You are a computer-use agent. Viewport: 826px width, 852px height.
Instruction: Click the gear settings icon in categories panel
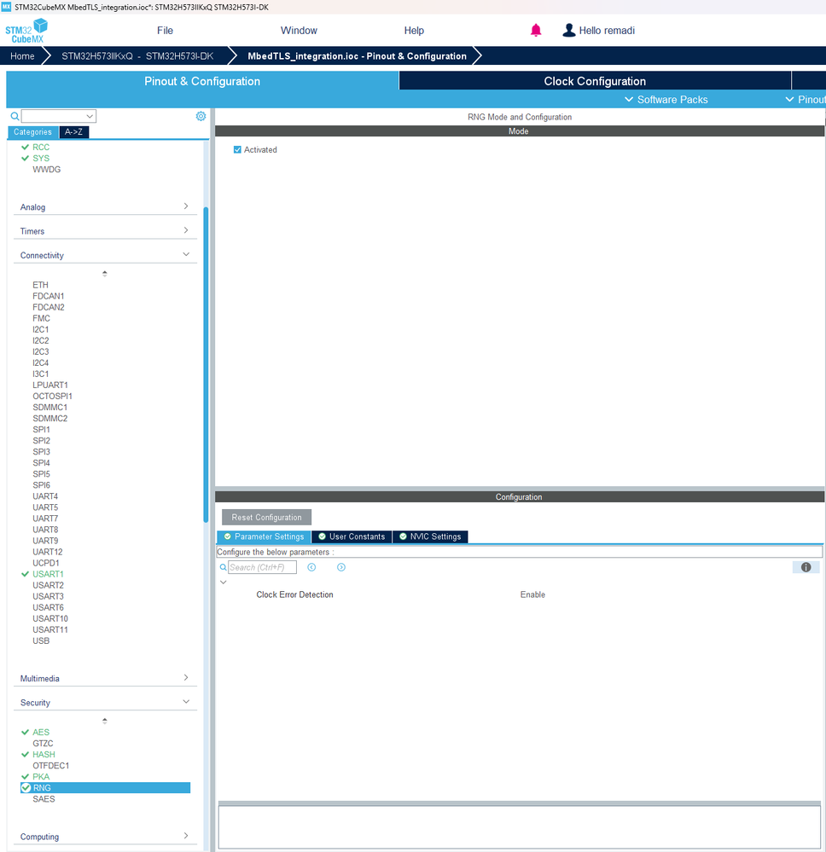click(x=201, y=116)
